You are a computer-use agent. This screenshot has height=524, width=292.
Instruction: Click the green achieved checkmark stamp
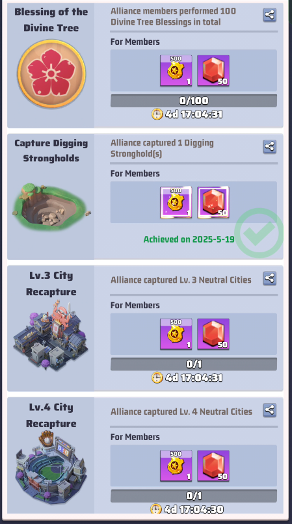259,233
